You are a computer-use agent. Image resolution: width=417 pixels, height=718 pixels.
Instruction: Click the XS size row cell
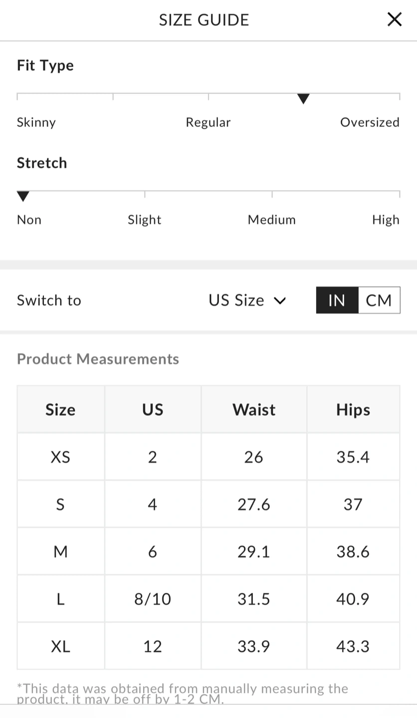pyautogui.click(x=60, y=457)
